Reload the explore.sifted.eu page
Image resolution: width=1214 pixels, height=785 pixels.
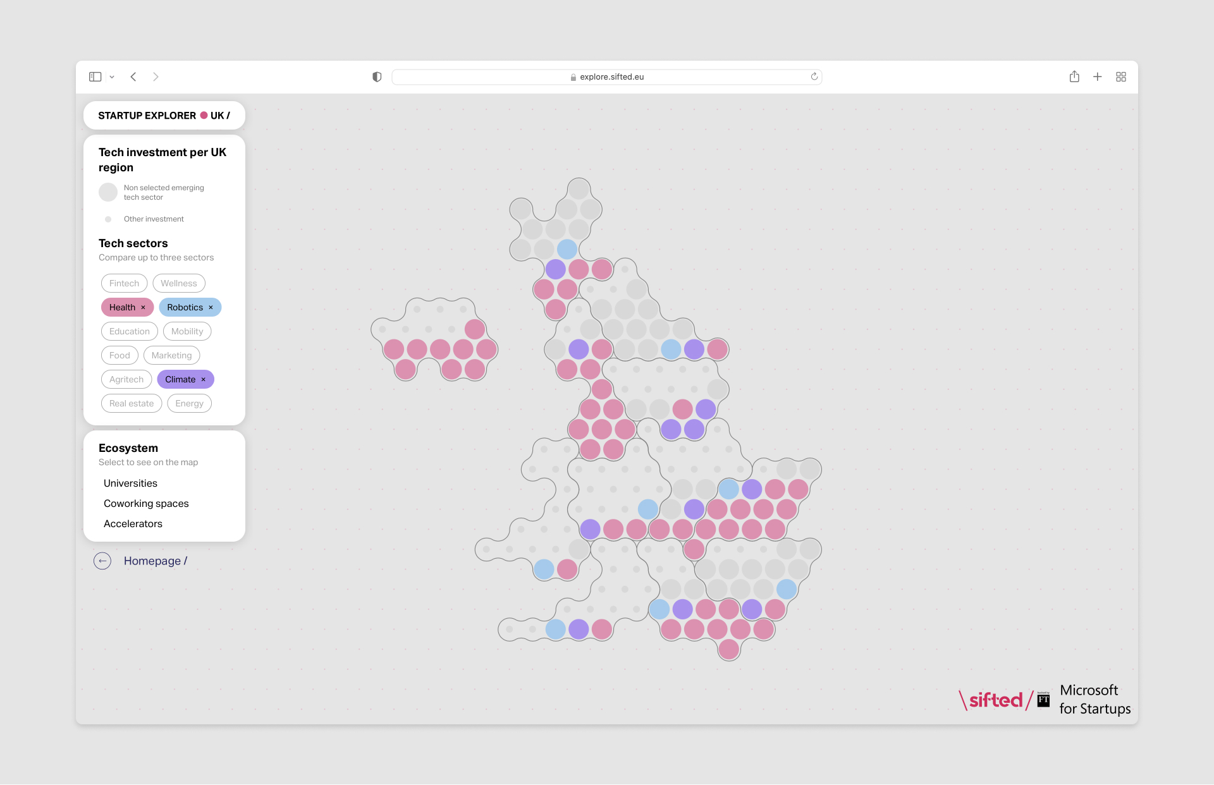(x=814, y=76)
